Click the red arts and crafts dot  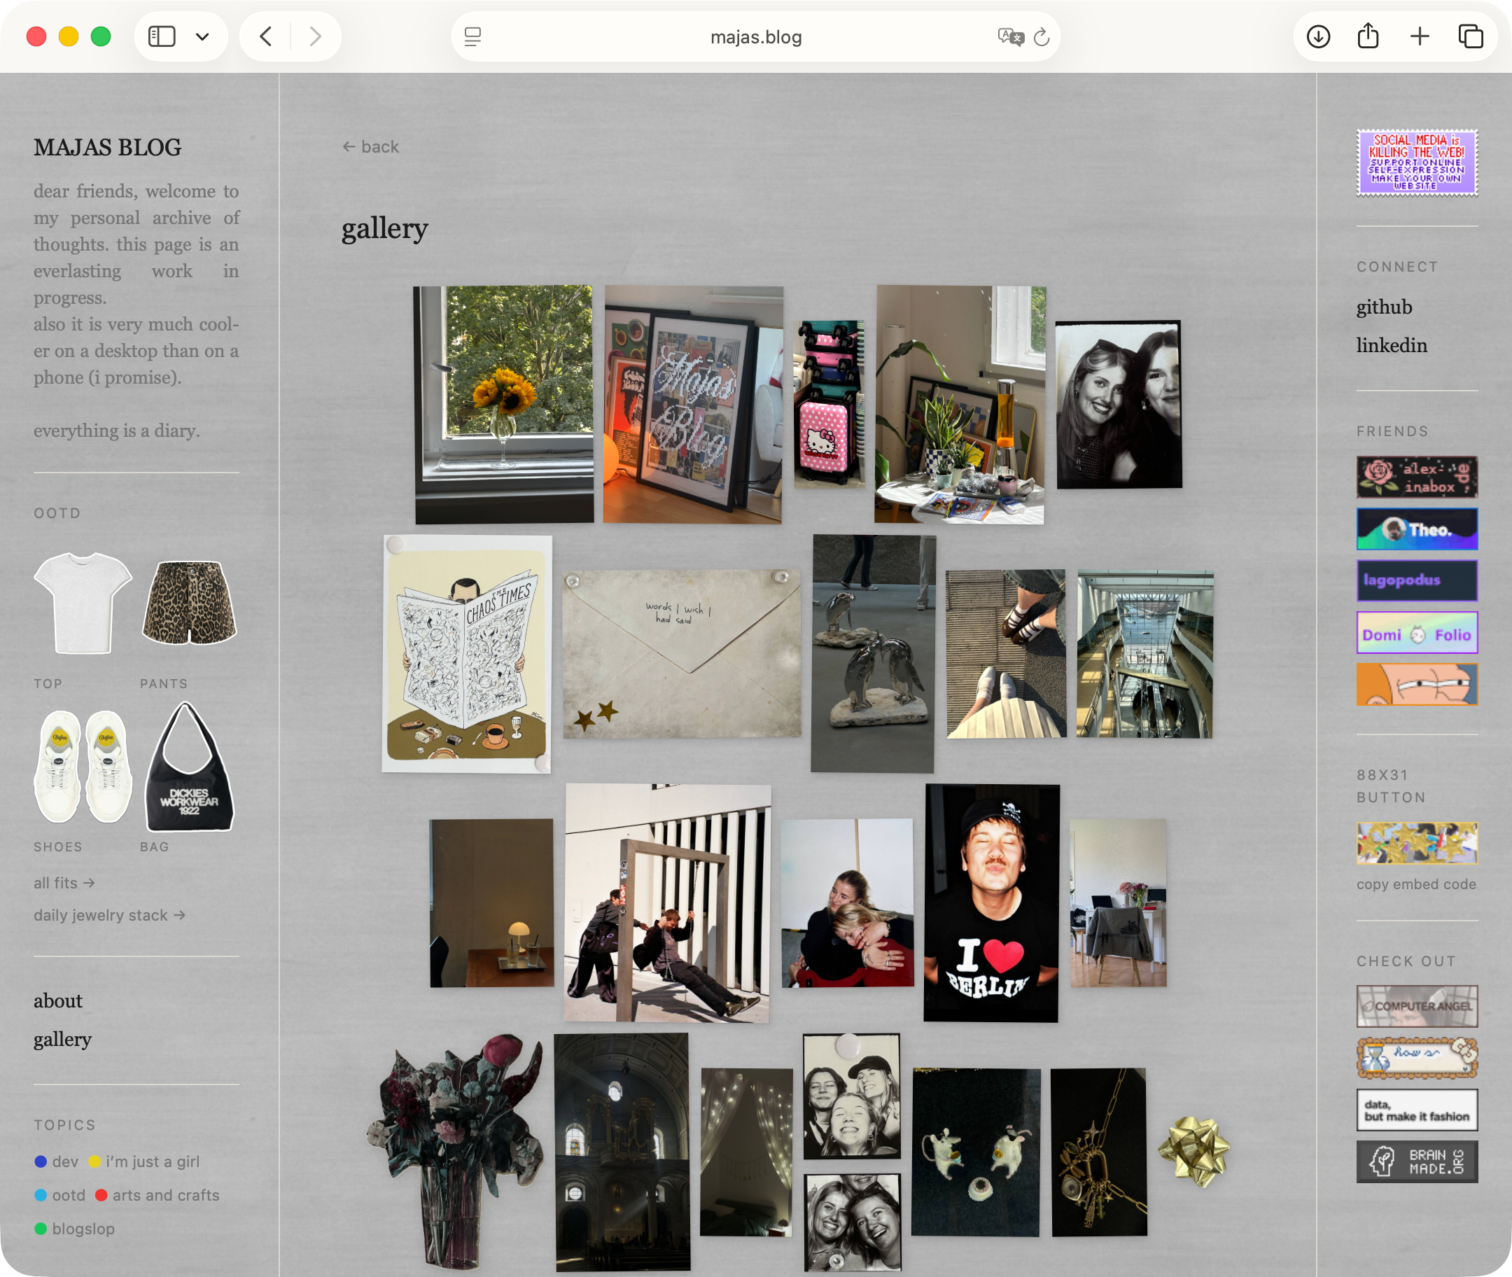point(101,1195)
